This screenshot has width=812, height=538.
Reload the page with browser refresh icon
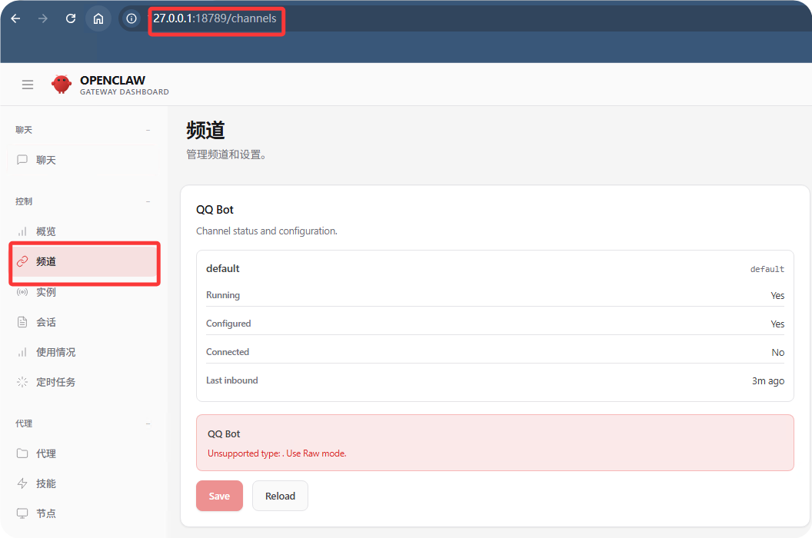pos(70,18)
